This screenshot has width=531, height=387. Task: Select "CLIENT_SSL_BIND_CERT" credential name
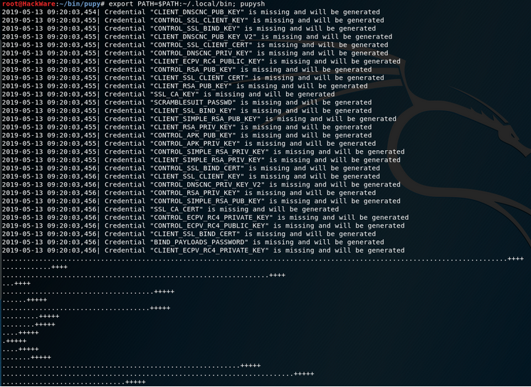point(195,233)
